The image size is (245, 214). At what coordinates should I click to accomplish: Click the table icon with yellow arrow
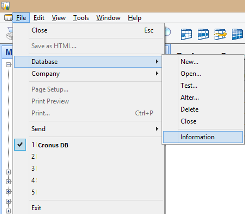tap(220, 34)
